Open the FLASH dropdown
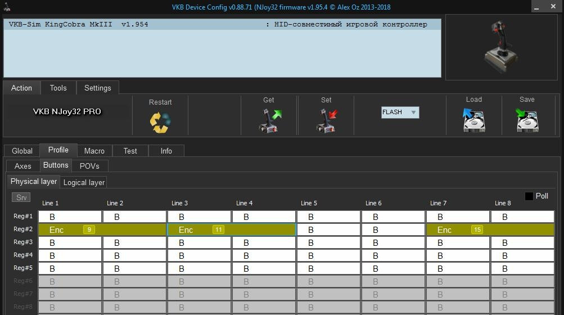The width and height of the screenshot is (564, 315). pos(400,112)
